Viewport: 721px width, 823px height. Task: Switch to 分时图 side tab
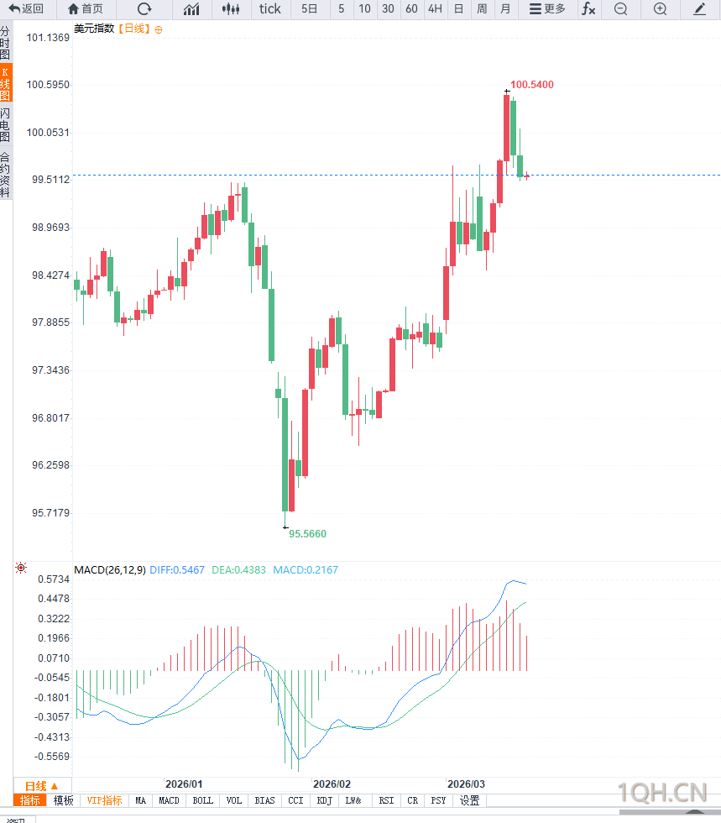coord(6,42)
